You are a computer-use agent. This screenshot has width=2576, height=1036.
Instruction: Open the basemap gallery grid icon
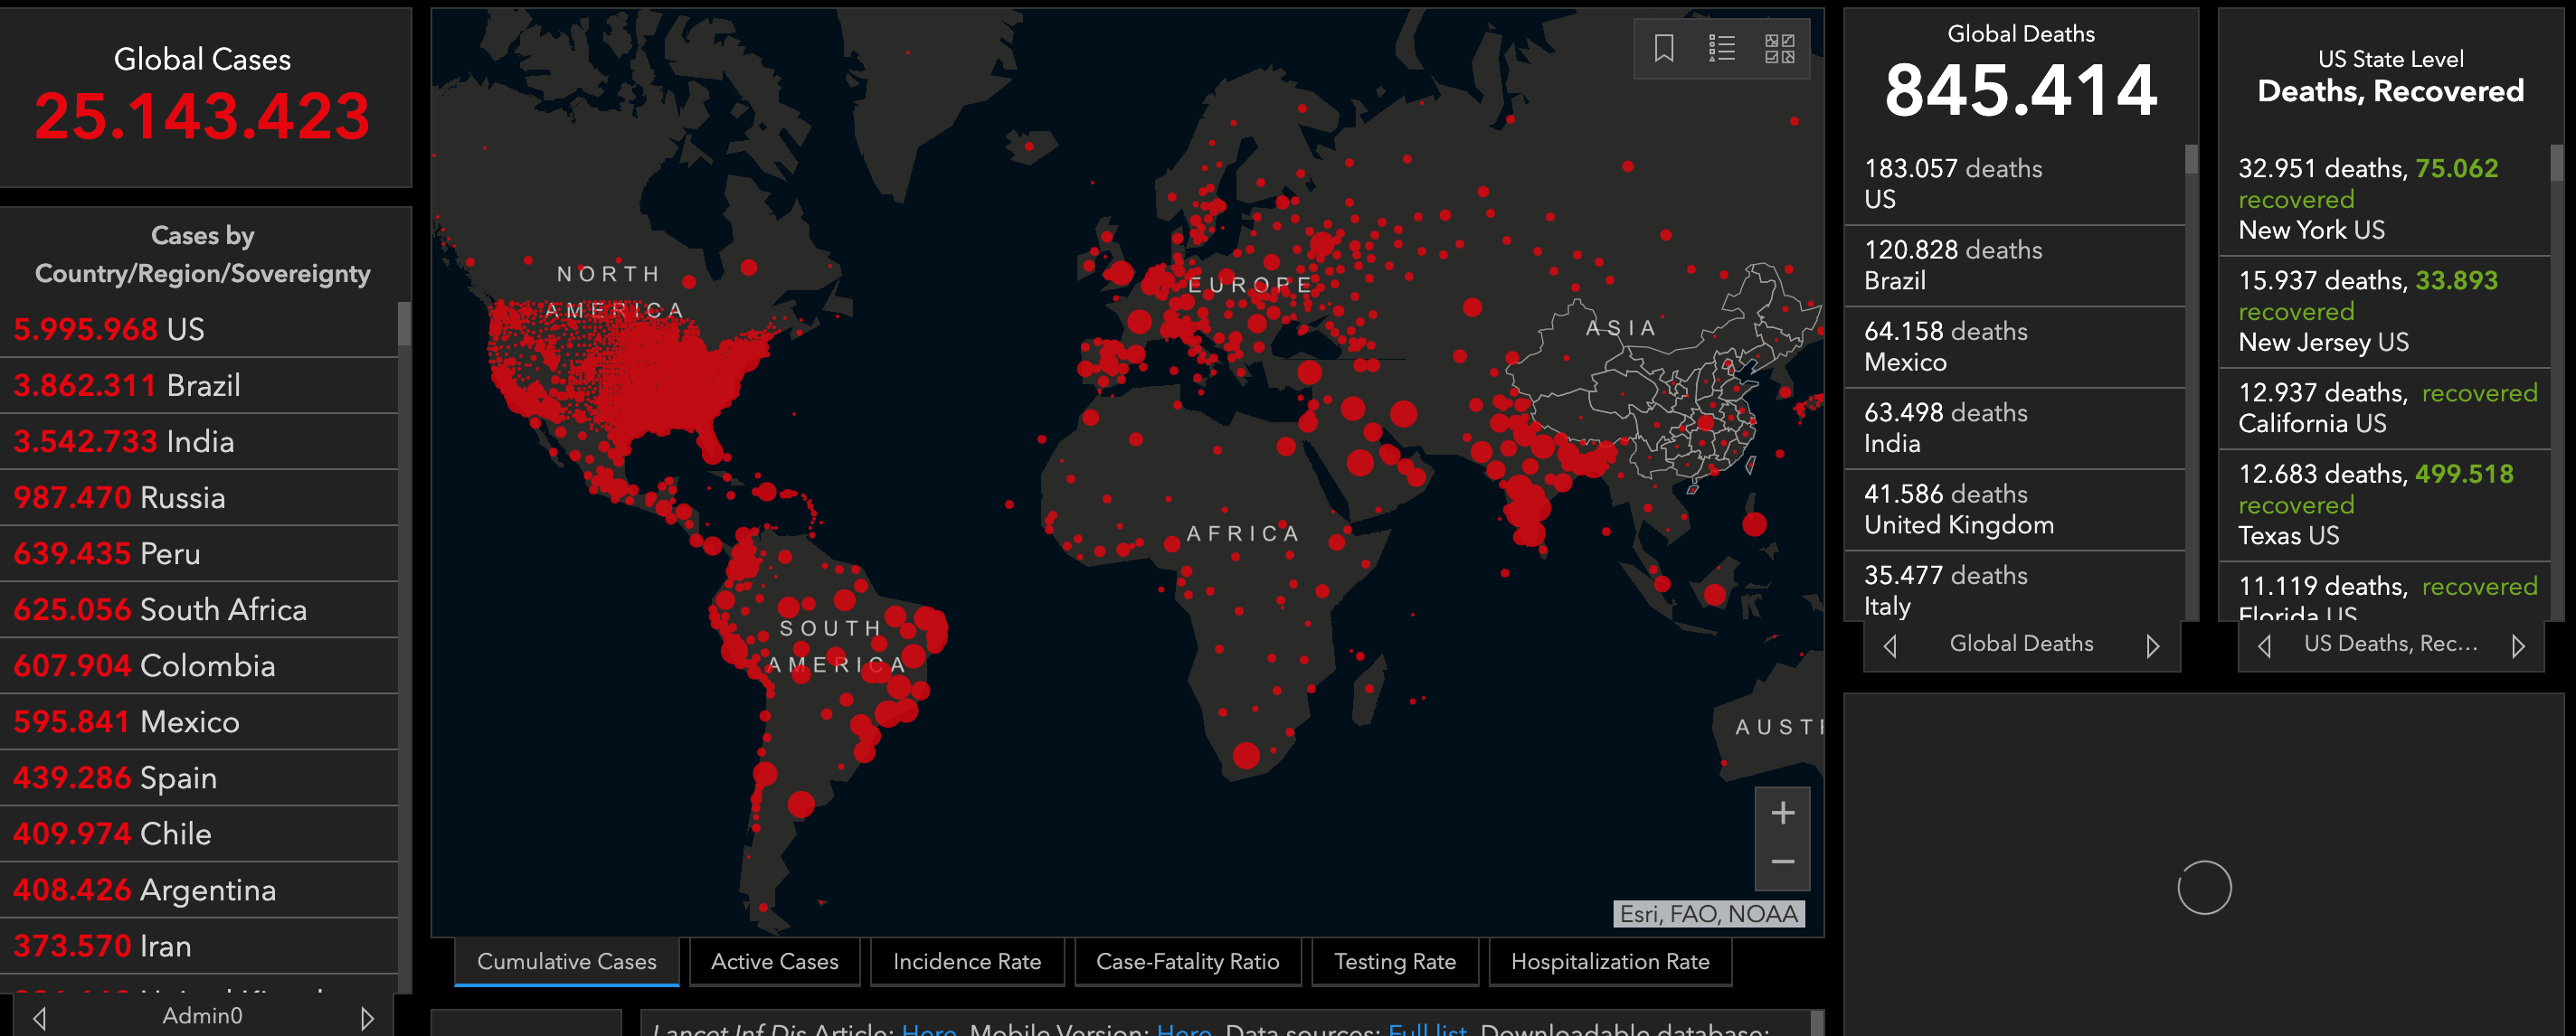coord(1779,48)
